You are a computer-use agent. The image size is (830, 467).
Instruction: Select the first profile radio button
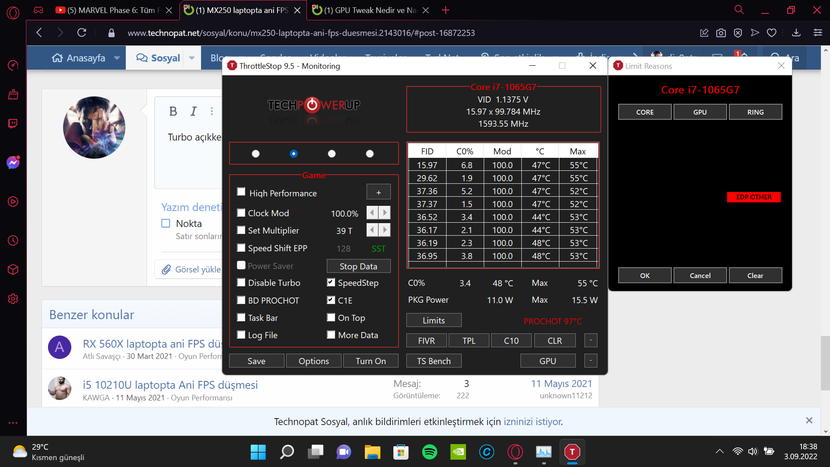255,154
